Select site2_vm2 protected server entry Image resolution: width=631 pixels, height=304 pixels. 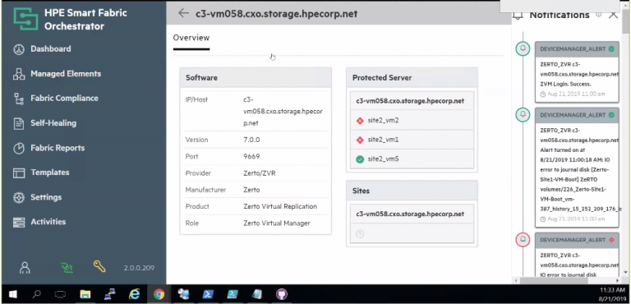pyautogui.click(x=412, y=121)
